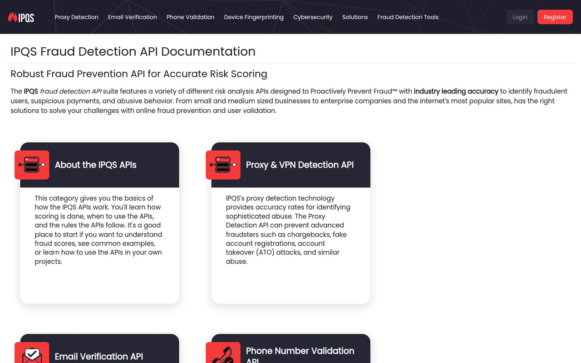This screenshot has height=363, width=581.
Task: Open the Phone Validation menu
Action: [x=191, y=17]
